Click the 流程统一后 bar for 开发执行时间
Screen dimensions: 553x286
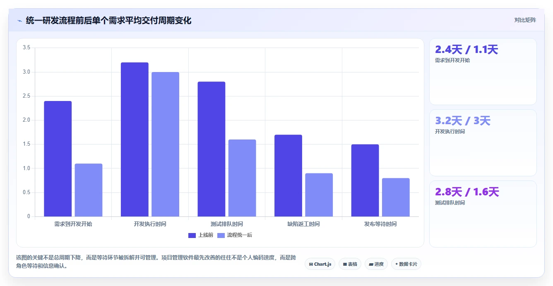point(165,144)
